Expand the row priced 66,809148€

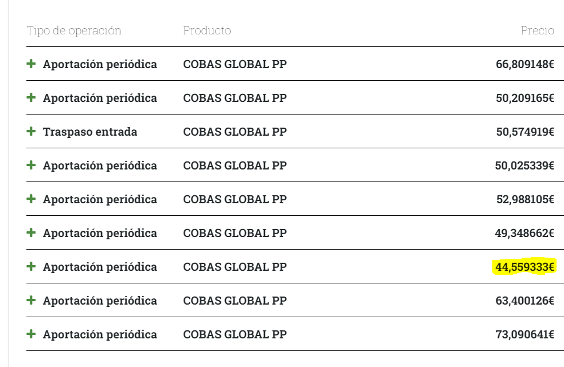(32, 64)
